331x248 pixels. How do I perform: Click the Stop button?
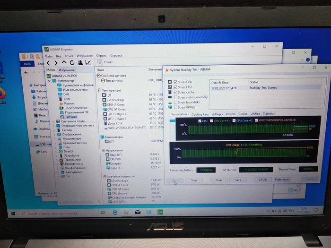pyautogui.click(x=194, y=180)
